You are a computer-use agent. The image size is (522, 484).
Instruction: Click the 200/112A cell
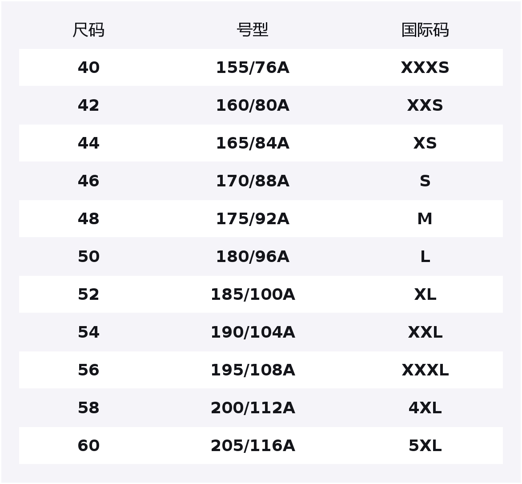252,408
